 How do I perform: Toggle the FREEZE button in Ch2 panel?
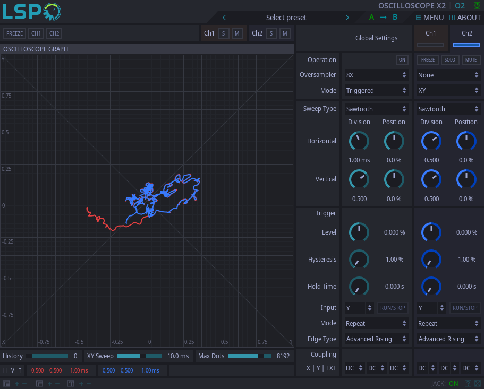(x=428, y=60)
